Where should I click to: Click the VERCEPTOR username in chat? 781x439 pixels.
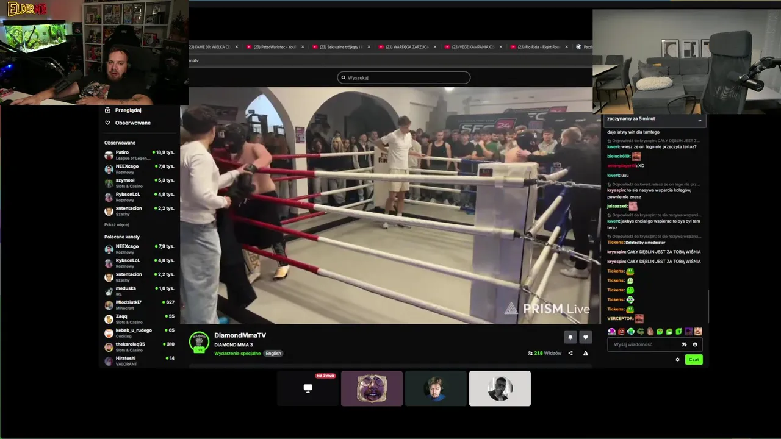click(621, 319)
